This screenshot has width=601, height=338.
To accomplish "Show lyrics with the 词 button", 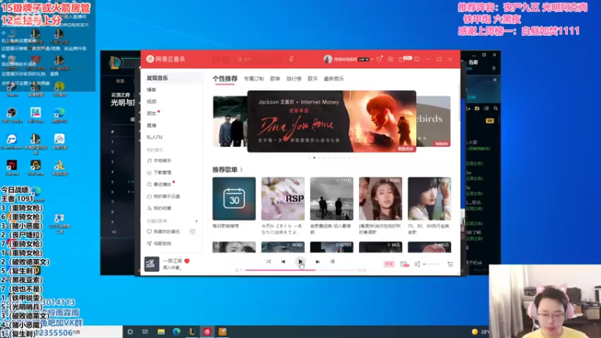I will point(332,261).
